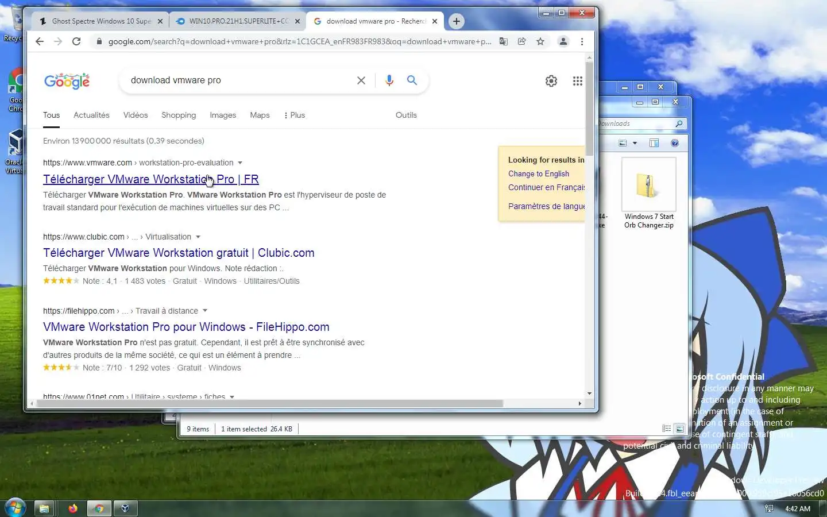The width and height of the screenshot is (827, 517).
Task: Expand the vmware.com result options arrow
Action: click(x=240, y=163)
